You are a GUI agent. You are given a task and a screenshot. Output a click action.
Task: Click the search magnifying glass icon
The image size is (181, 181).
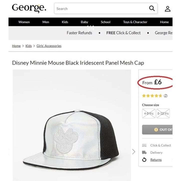pyautogui.click(x=152, y=8)
